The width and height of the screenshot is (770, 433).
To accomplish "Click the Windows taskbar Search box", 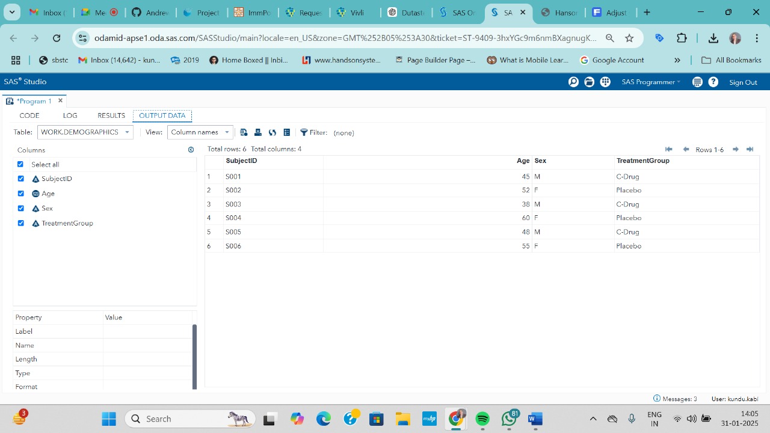I will [x=189, y=419].
